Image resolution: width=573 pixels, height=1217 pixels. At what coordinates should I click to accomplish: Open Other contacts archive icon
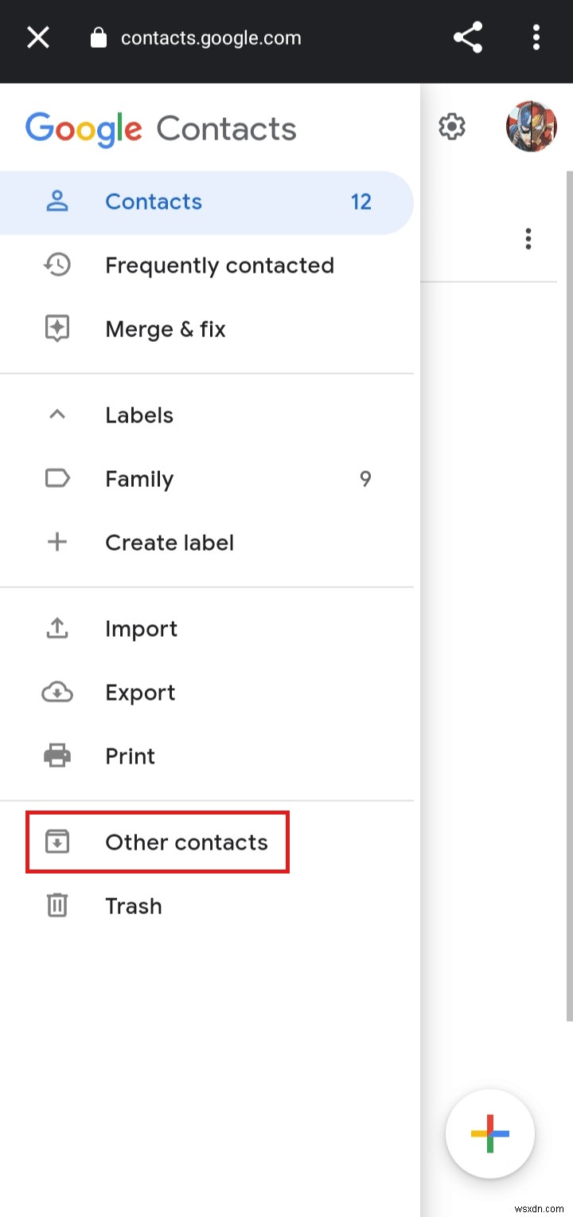(57, 841)
